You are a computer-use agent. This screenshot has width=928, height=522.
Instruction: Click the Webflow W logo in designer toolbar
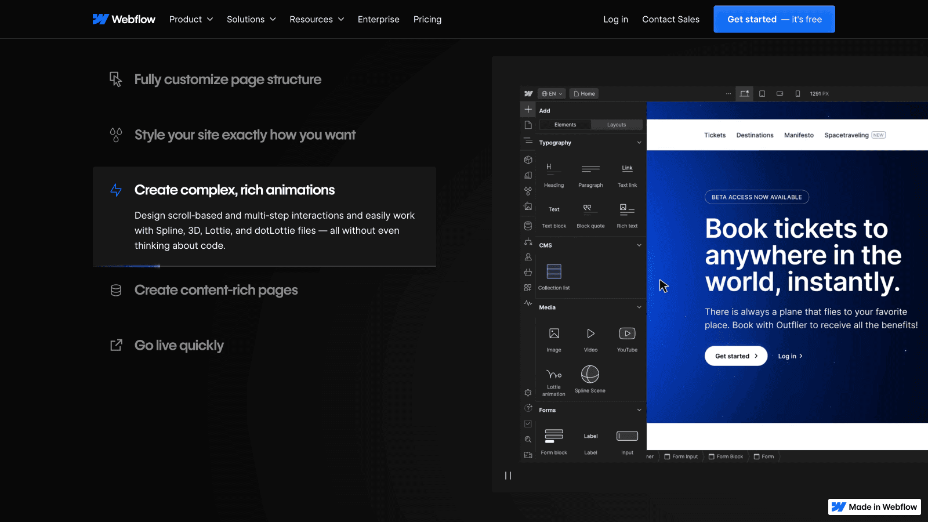point(528,93)
